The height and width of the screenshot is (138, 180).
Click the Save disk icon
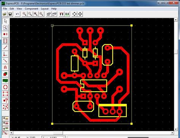pyautogui.click(x=10, y=14)
